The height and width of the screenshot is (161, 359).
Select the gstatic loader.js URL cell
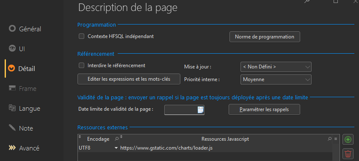coord(226,148)
